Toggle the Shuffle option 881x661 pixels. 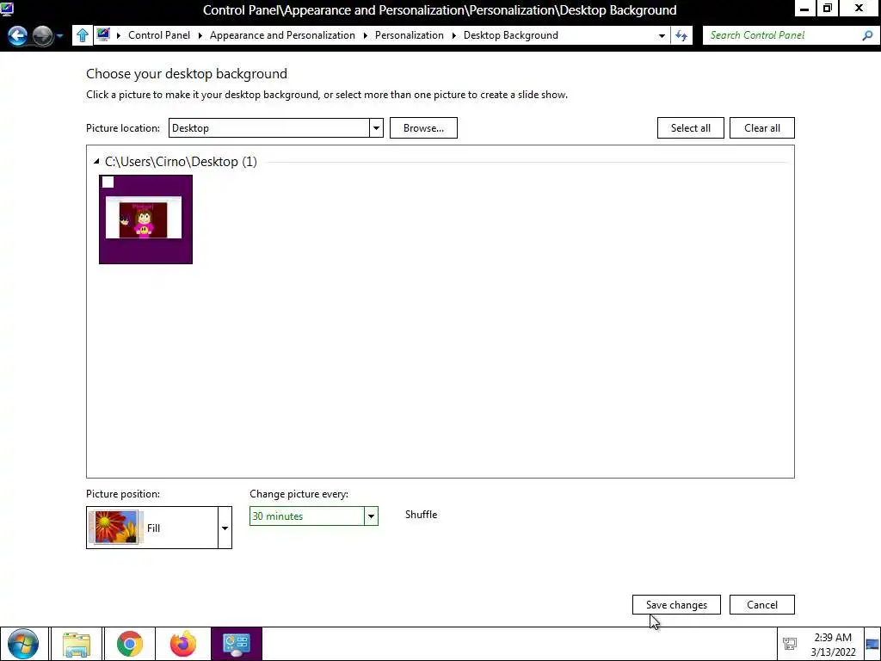pos(421,515)
